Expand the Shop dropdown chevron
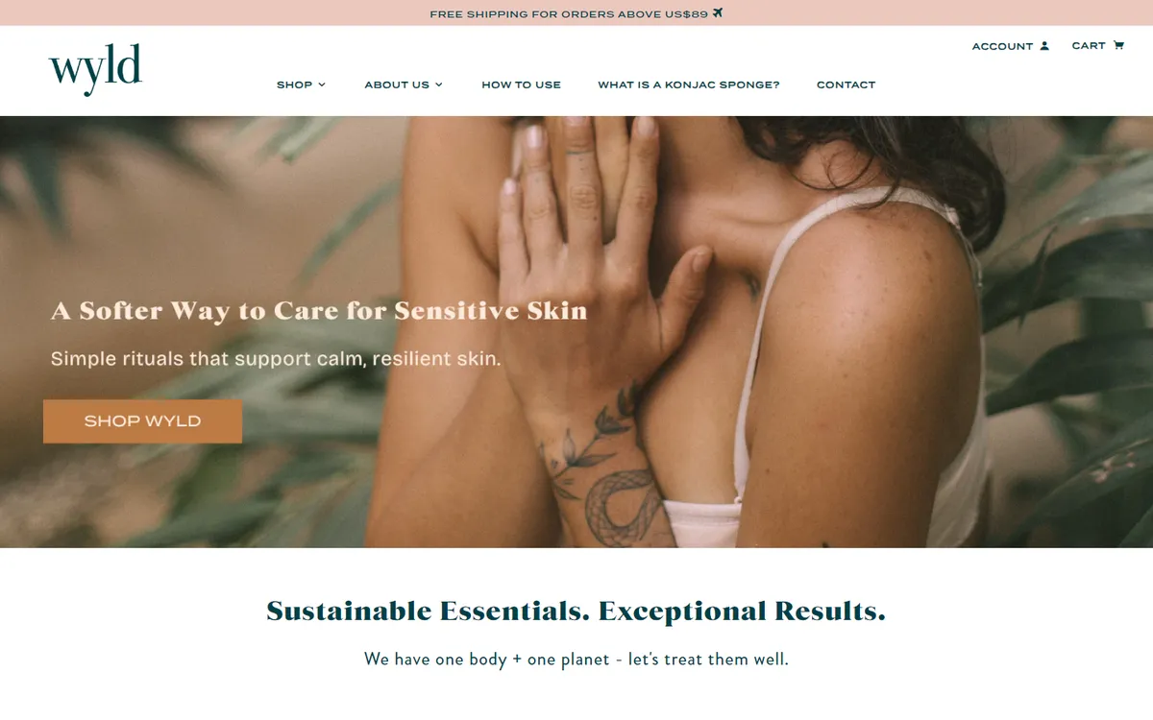Image resolution: width=1153 pixels, height=720 pixels. point(322,84)
